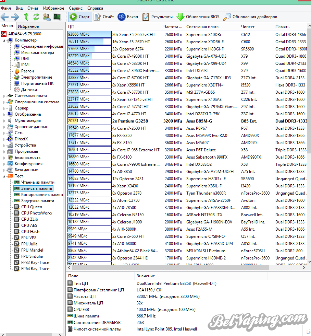Expand the Мультимедиа tree node

[x=4, y=121]
